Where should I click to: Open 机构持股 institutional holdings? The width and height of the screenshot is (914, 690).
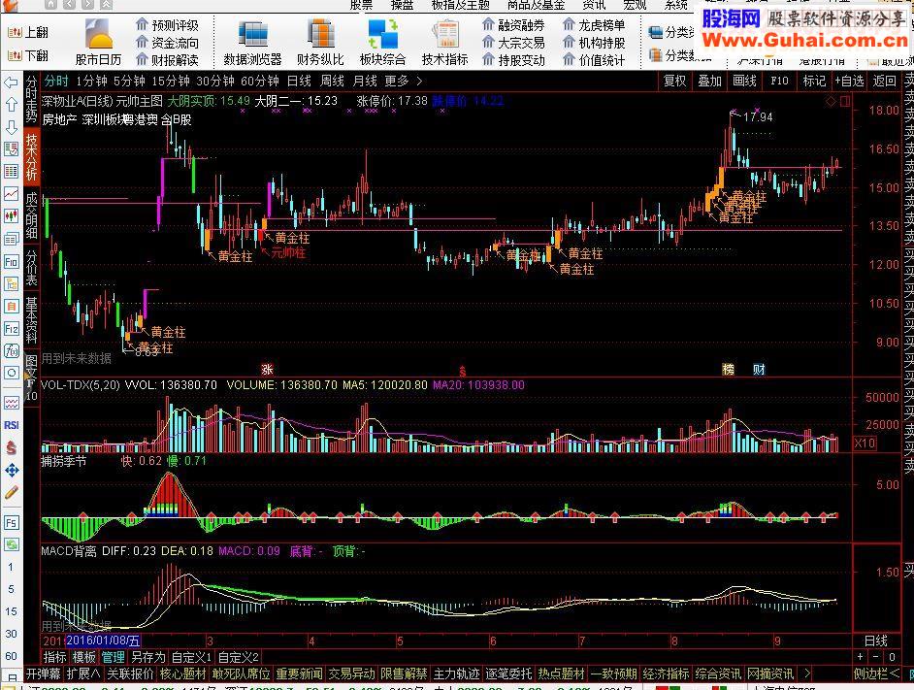[x=594, y=43]
